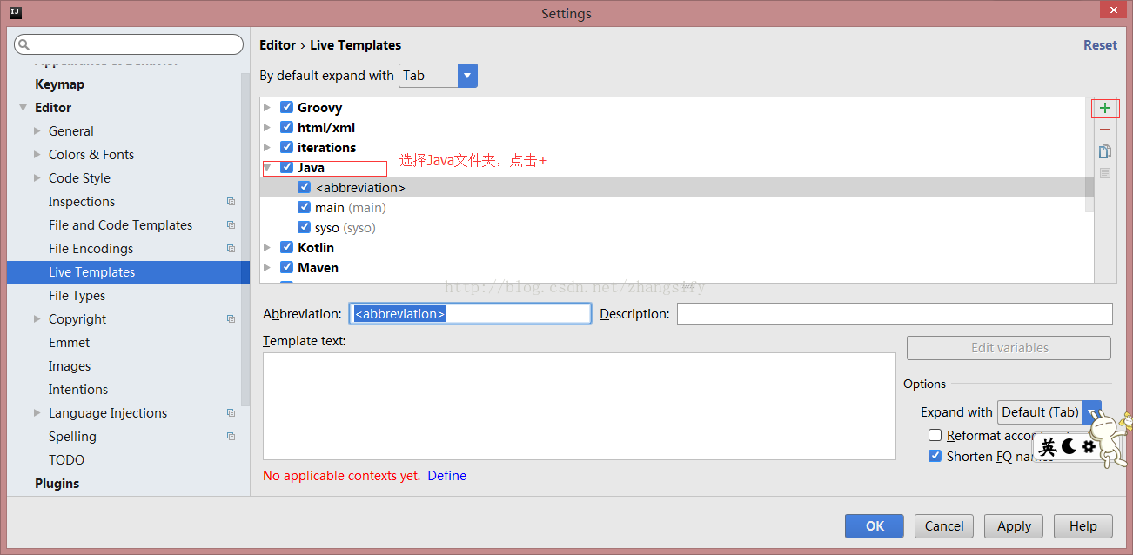Enable Reformat according to style checkbox
Image resolution: width=1133 pixels, height=555 pixels.
tap(935, 435)
